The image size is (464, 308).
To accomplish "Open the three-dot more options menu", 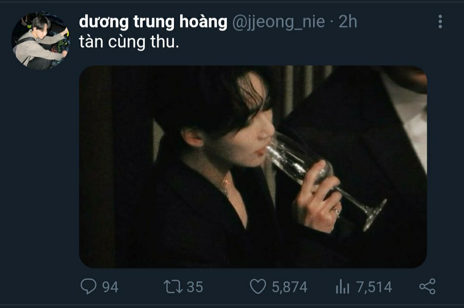I will coord(440,21).
